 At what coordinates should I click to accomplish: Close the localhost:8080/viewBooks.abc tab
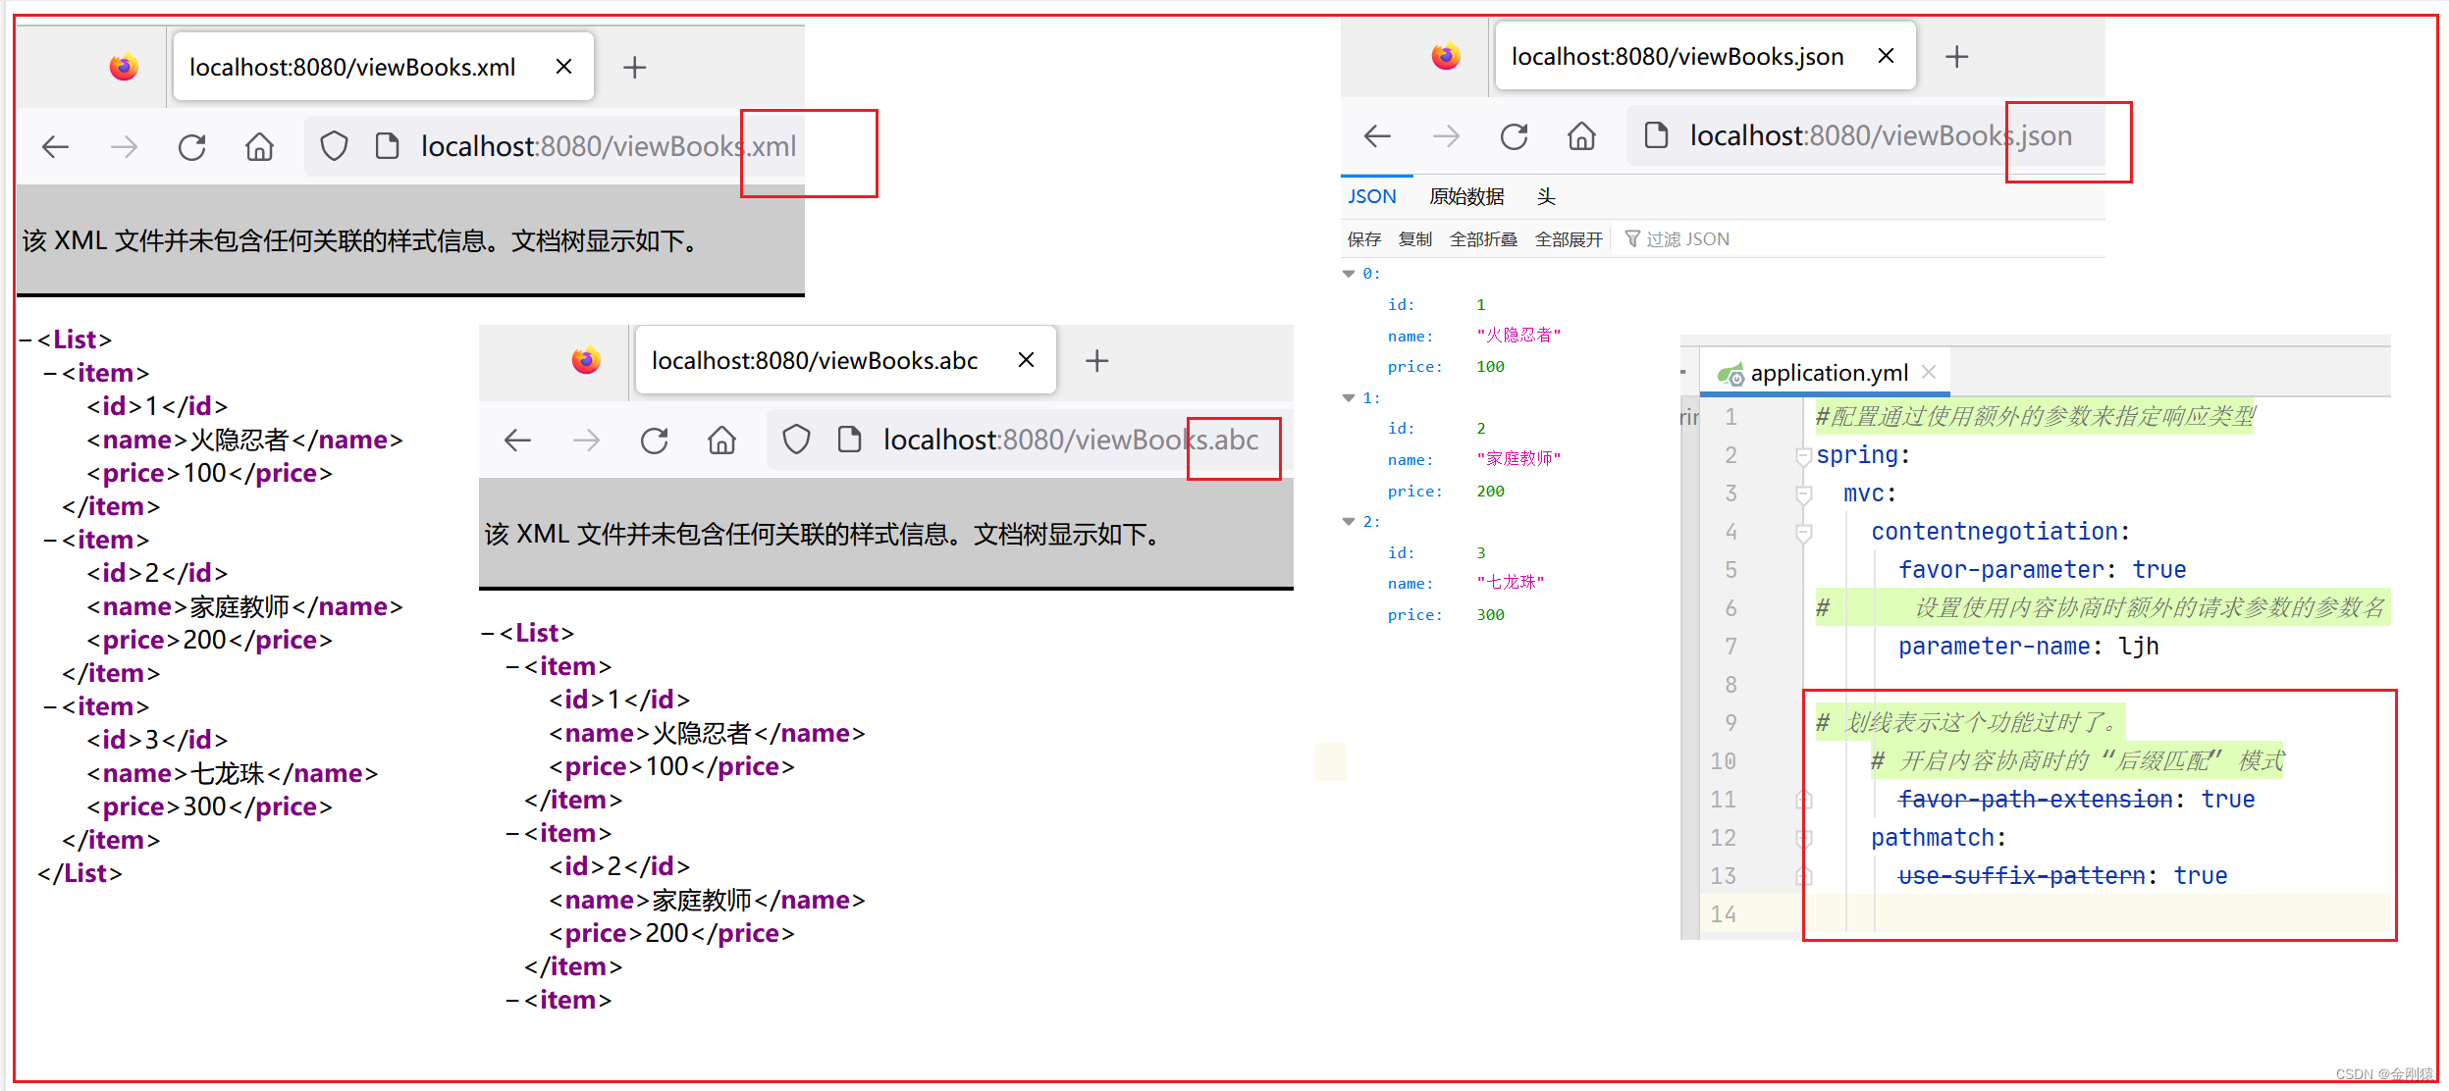[1026, 360]
